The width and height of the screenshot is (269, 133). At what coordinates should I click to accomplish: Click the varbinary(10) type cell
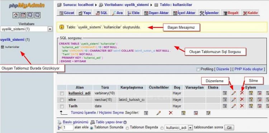(105, 93)
